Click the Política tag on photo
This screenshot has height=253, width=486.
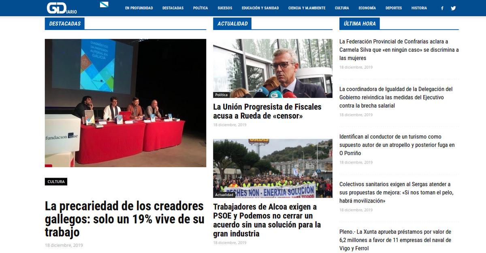[222, 95]
